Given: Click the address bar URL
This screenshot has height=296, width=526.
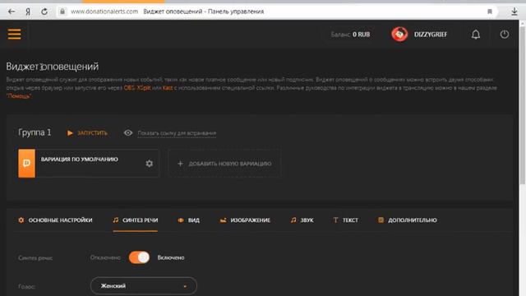Looking at the screenshot, I should point(104,12).
